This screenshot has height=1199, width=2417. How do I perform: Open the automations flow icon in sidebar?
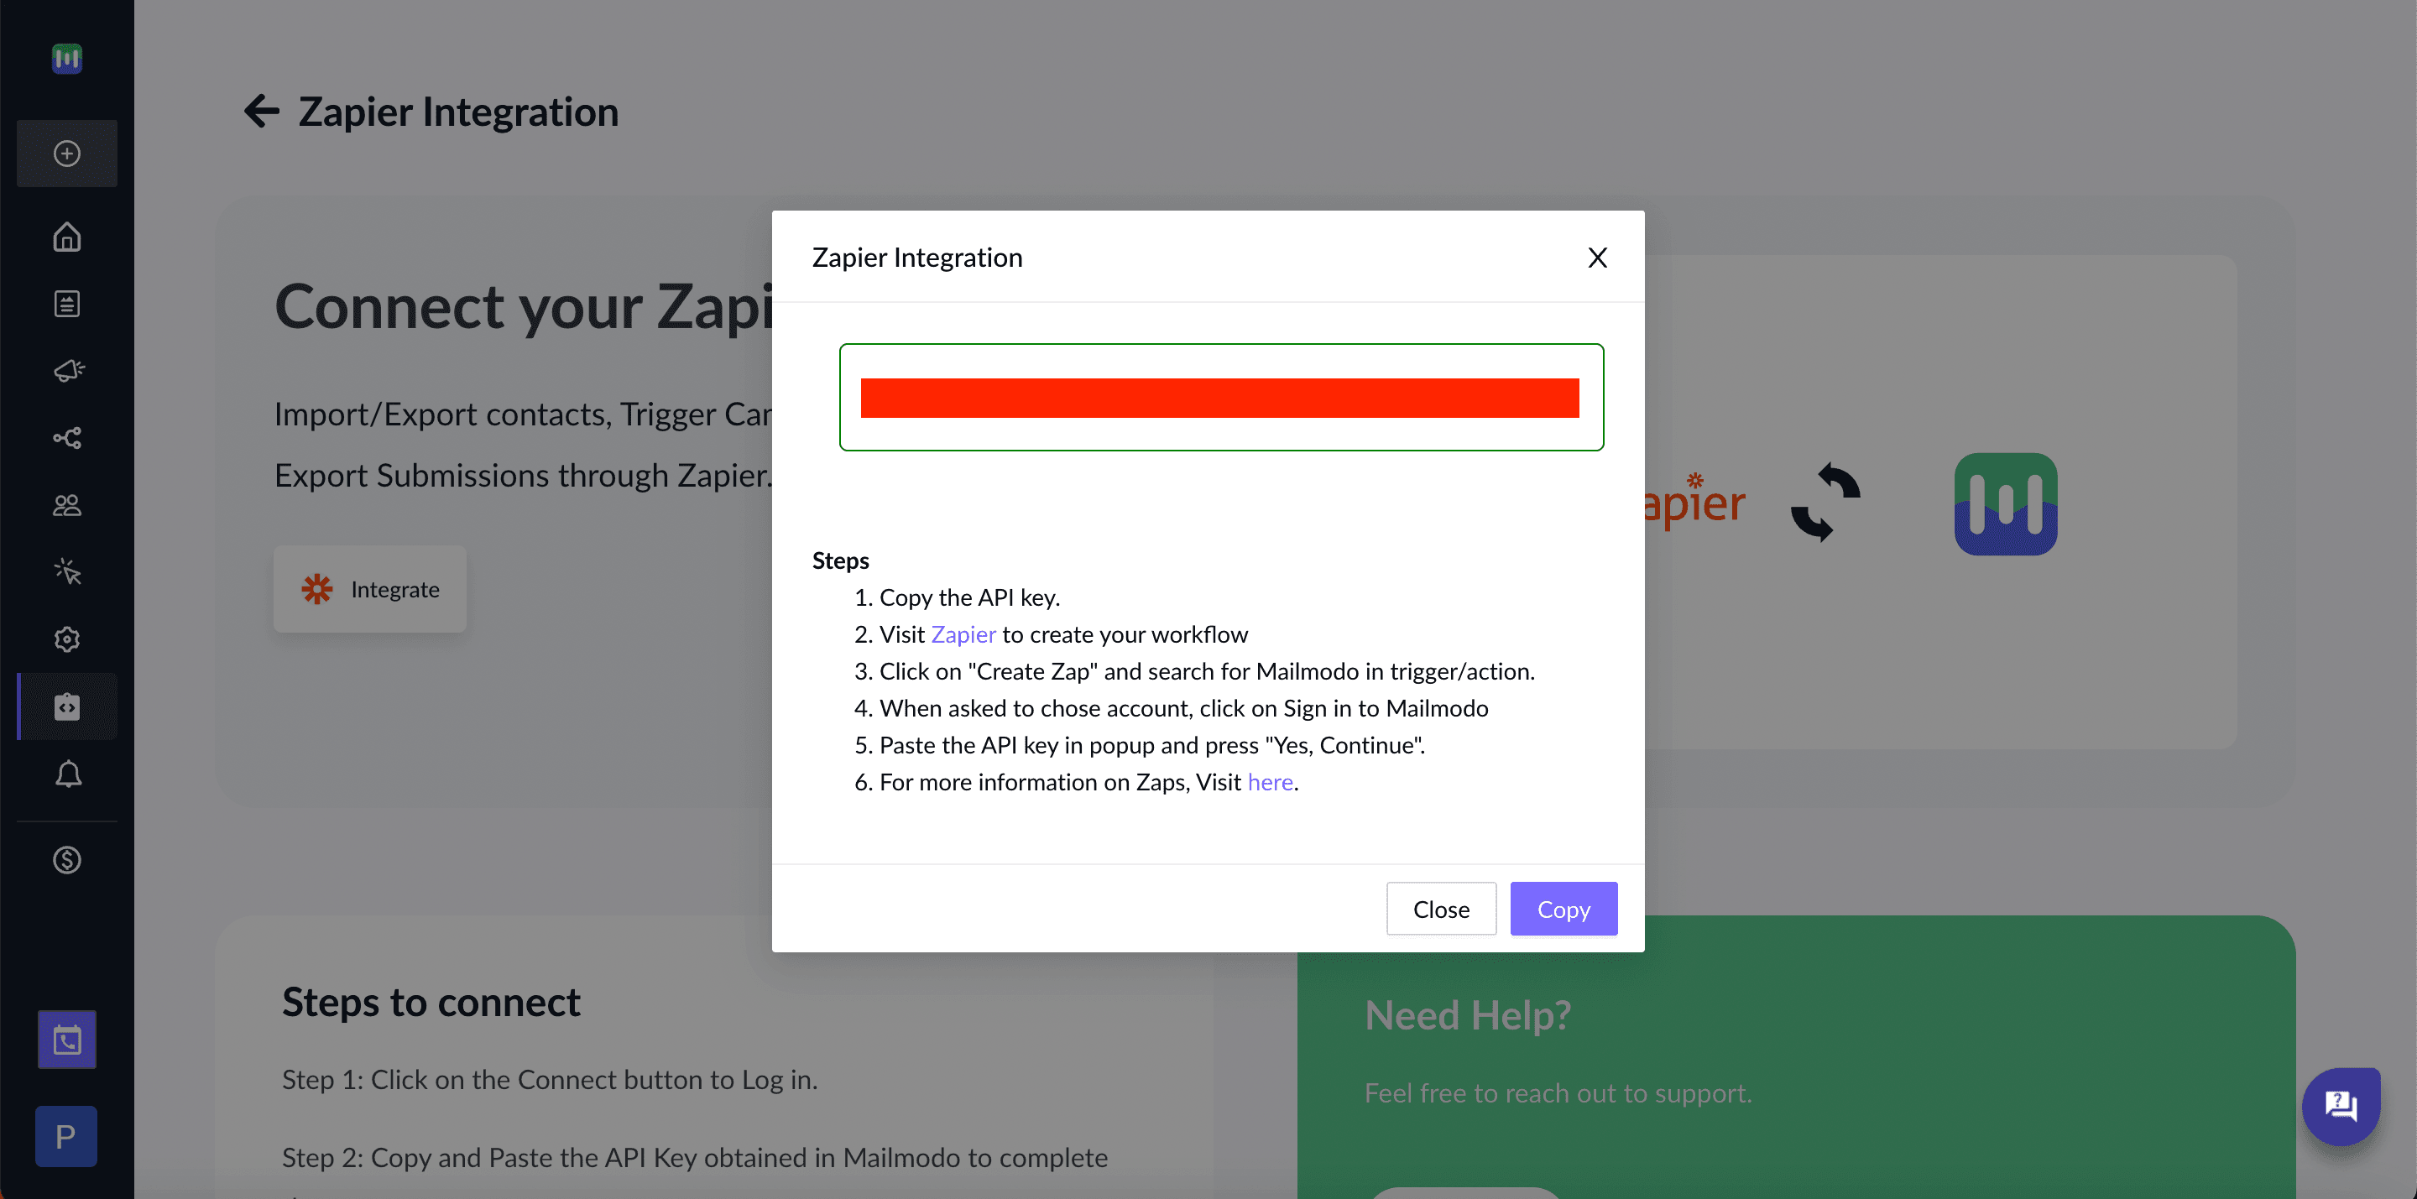coord(66,437)
